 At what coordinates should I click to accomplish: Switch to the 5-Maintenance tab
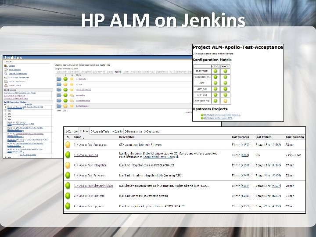coord(133,131)
